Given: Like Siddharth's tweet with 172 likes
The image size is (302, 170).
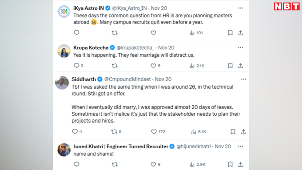Looking at the screenshot, I should coord(158,132).
